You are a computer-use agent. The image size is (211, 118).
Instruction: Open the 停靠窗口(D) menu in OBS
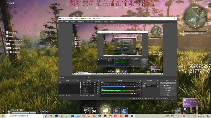(x=81, y=22)
